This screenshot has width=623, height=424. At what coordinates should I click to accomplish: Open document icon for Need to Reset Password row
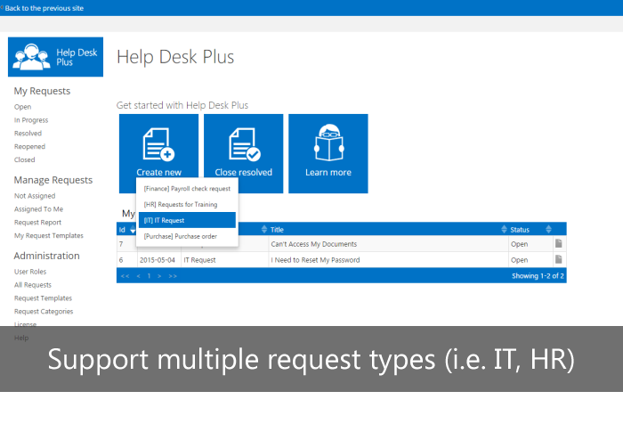coord(558,259)
